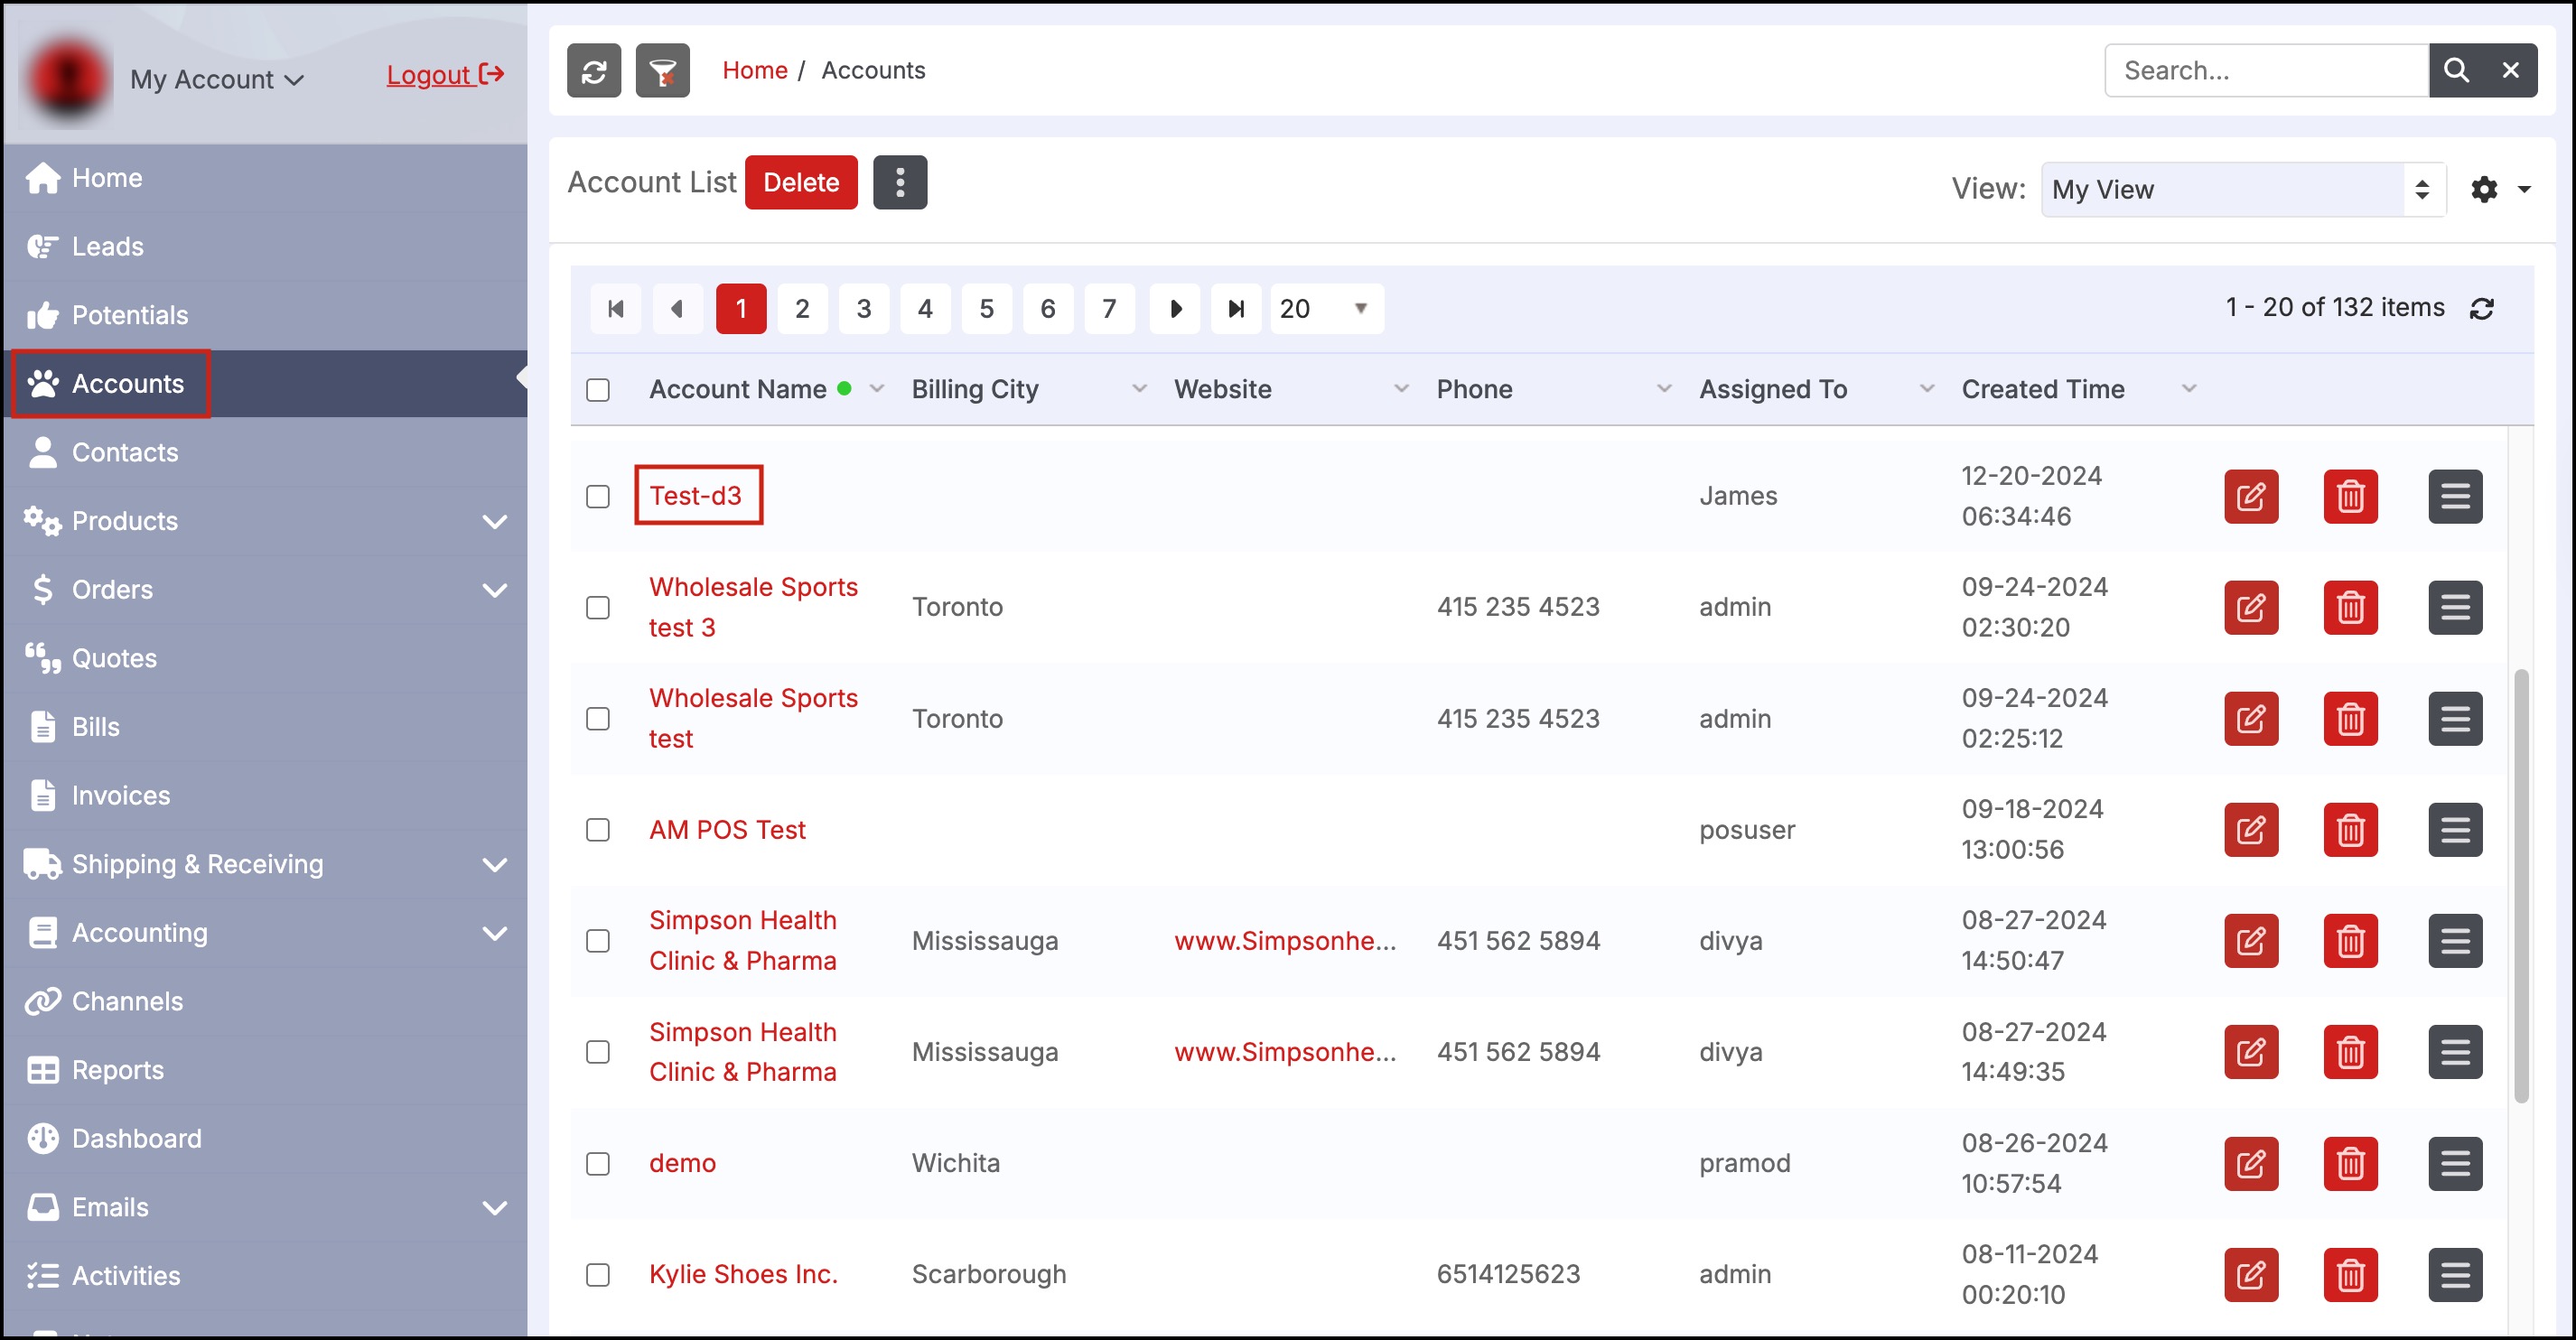Open the three-dot more actions button
Screen dimensions: 2576x1340
pos(900,183)
